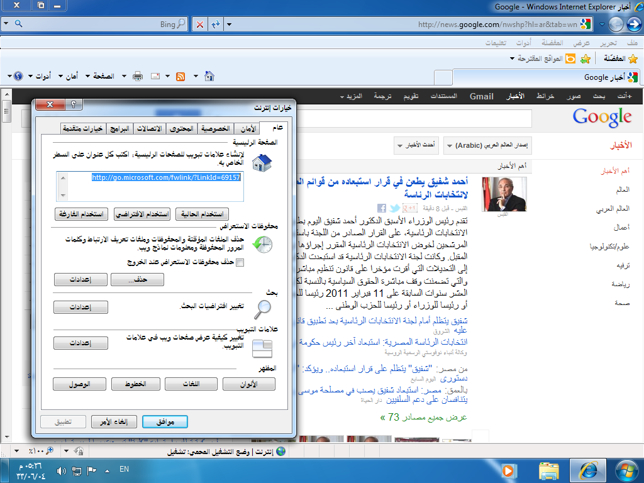Expand the recent pages dropdown beside Back
The height and width of the screenshot is (483, 644).
602,25
